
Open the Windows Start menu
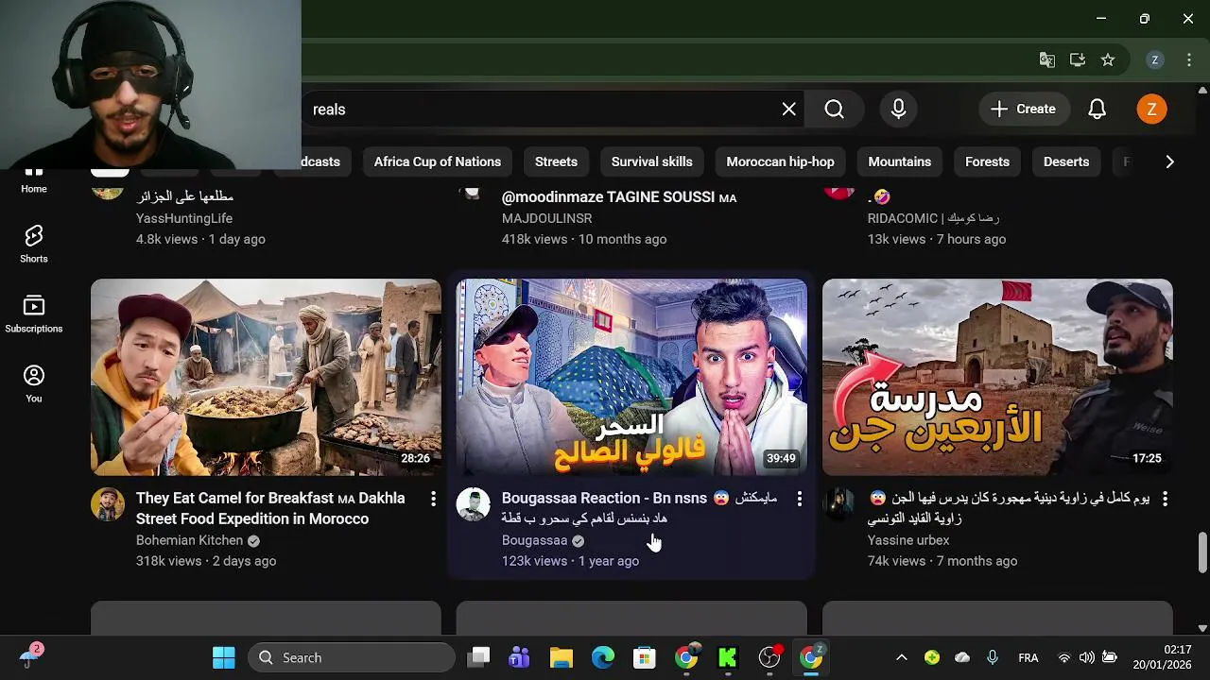(224, 657)
